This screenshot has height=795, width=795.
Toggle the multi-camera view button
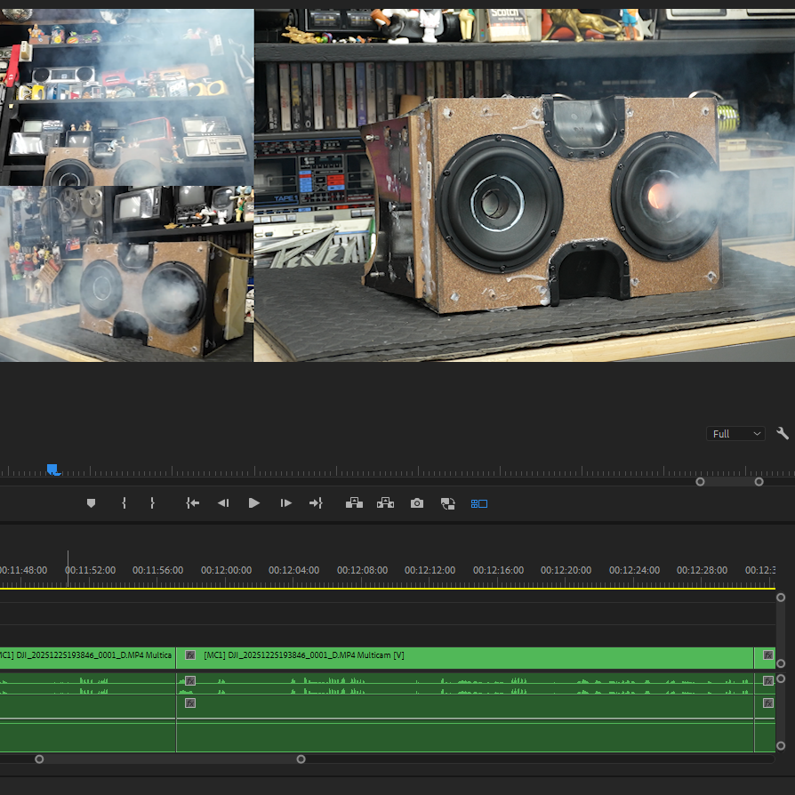click(x=479, y=503)
